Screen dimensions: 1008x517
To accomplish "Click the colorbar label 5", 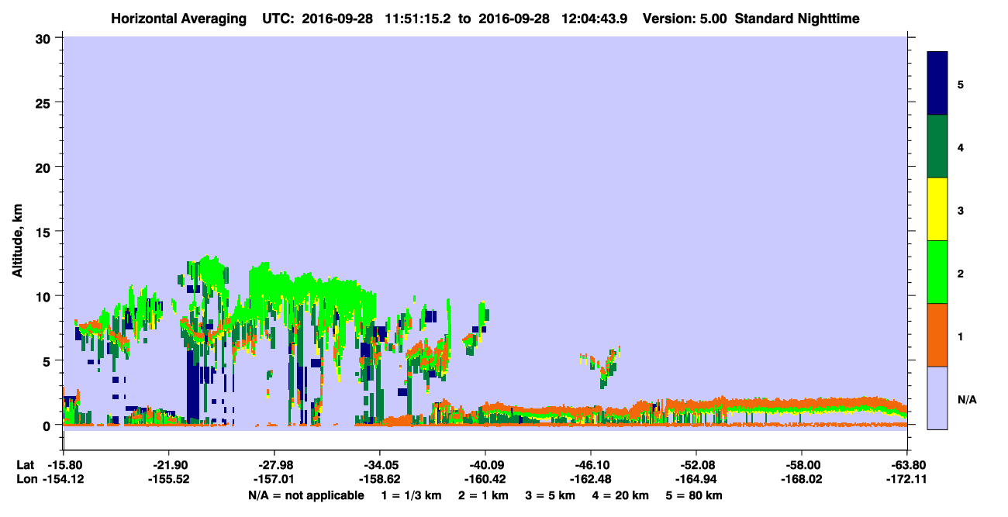I will coord(961,84).
